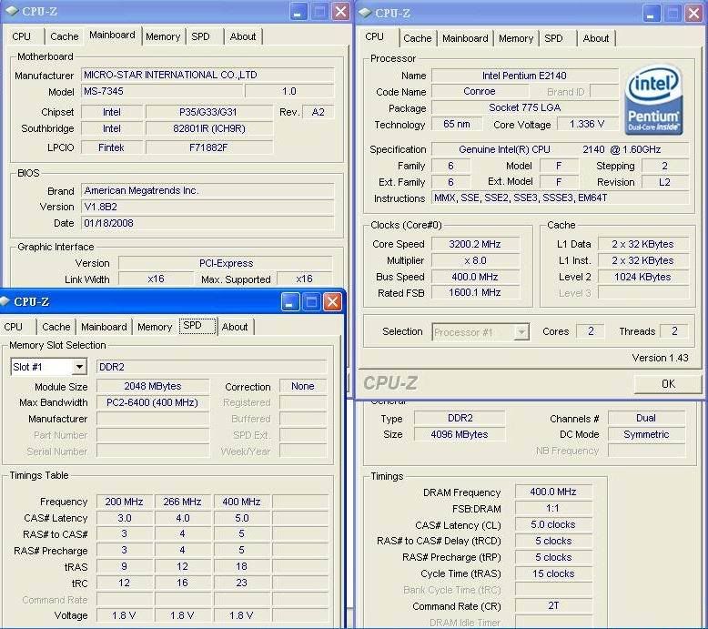
Task: Open Memory tab in processor window
Action: tap(516, 38)
